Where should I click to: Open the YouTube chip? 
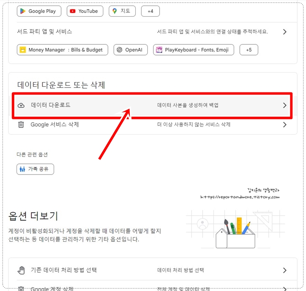coord(85,11)
